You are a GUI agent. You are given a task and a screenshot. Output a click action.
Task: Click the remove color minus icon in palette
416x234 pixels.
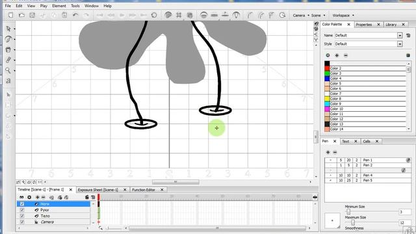(x=345, y=55)
